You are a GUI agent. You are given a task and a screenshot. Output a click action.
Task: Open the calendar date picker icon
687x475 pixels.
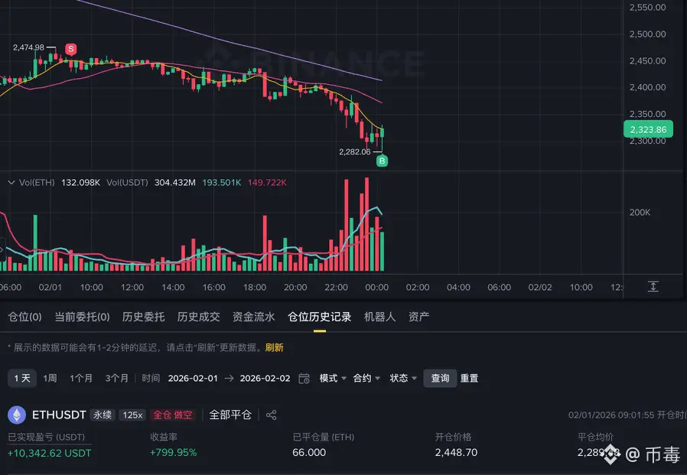click(304, 378)
